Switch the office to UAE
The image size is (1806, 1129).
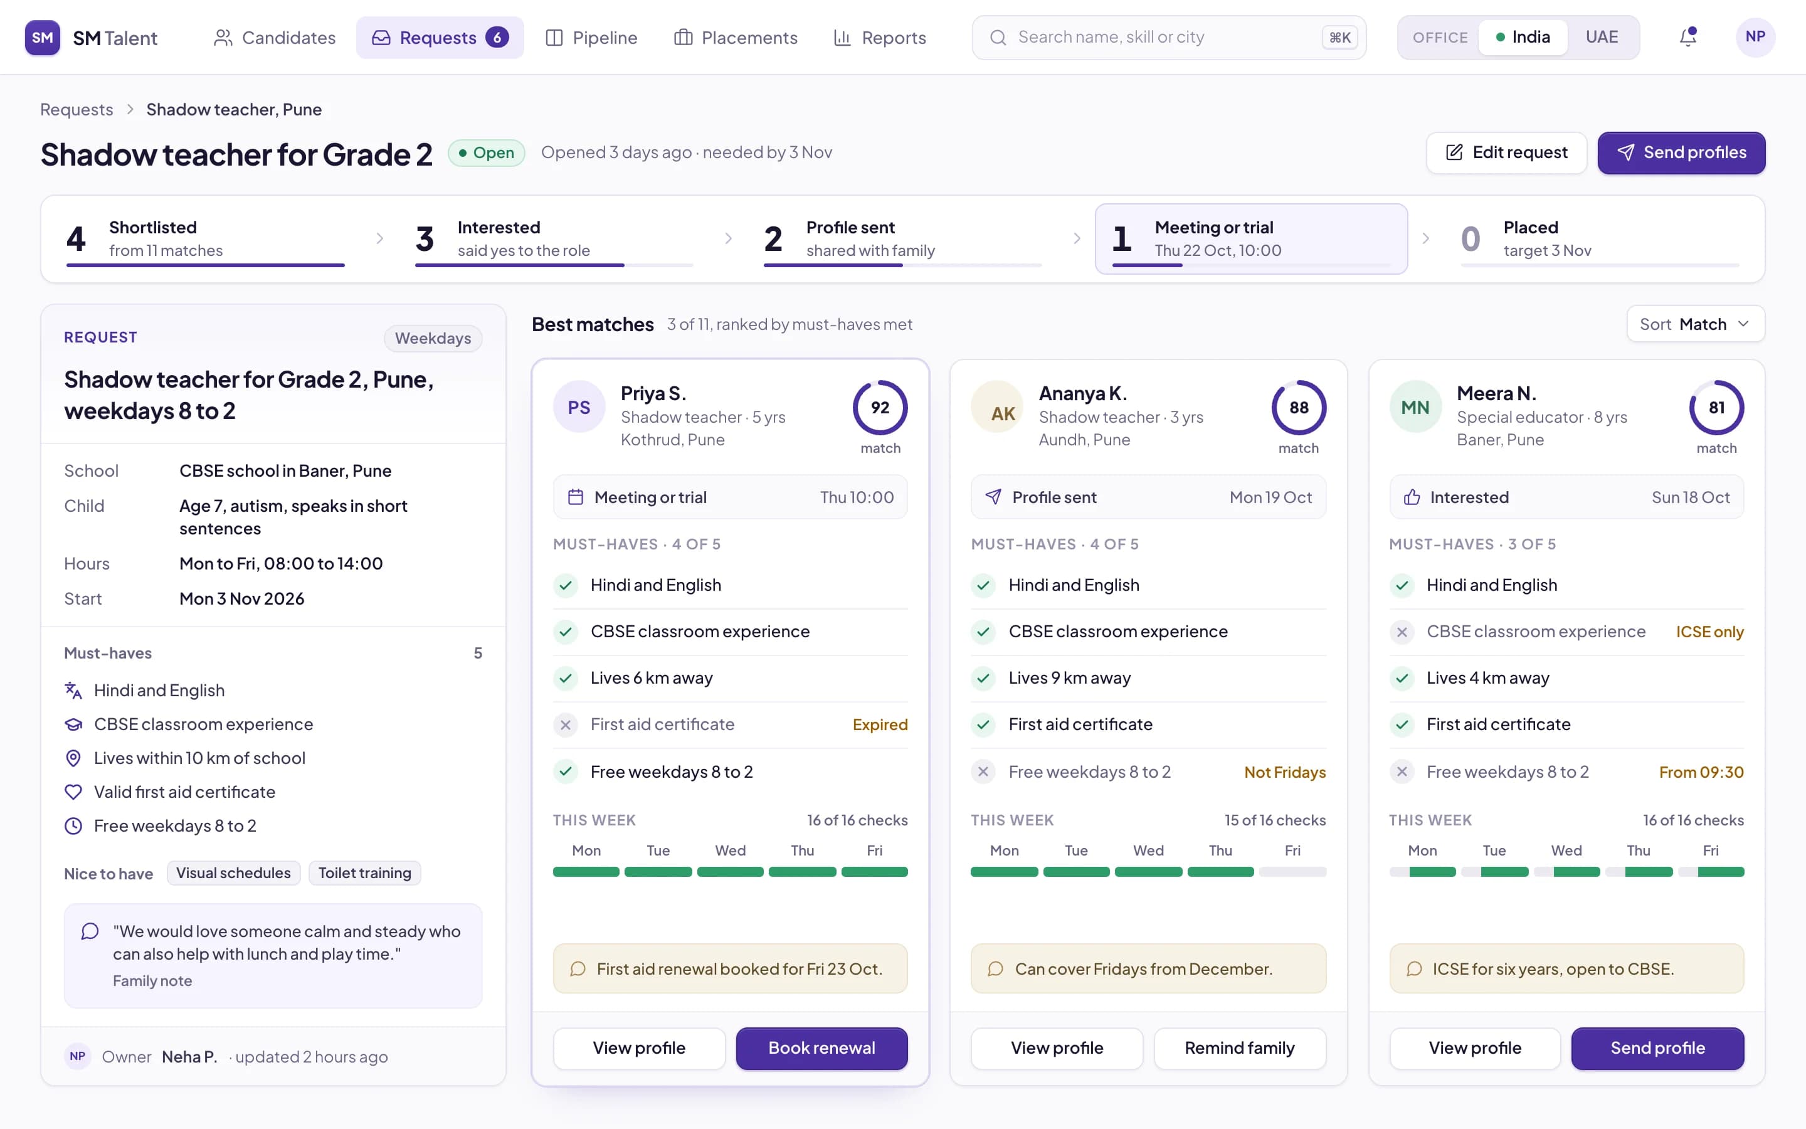pyautogui.click(x=1602, y=38)
